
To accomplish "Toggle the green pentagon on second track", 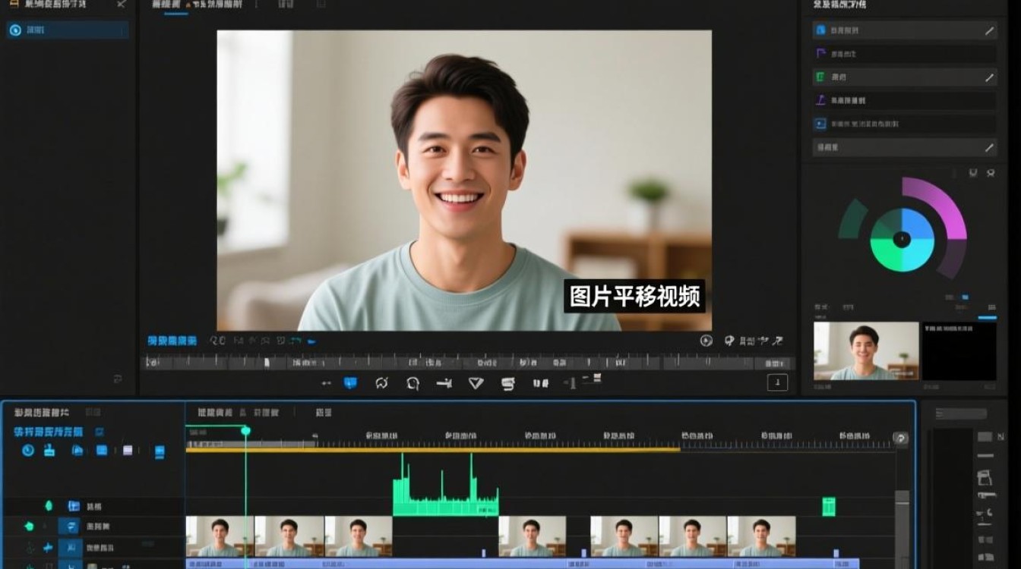I will (30, 526).
